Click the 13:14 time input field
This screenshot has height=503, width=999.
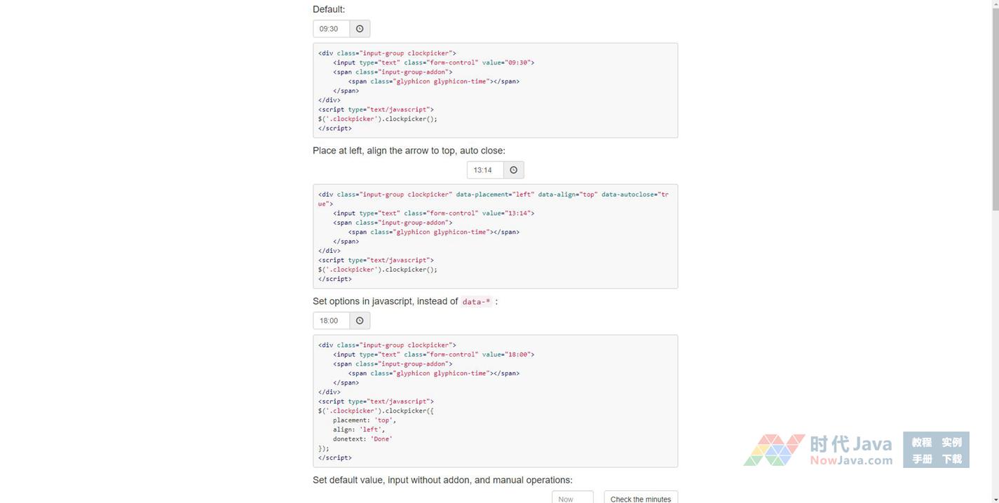(484, 170)
